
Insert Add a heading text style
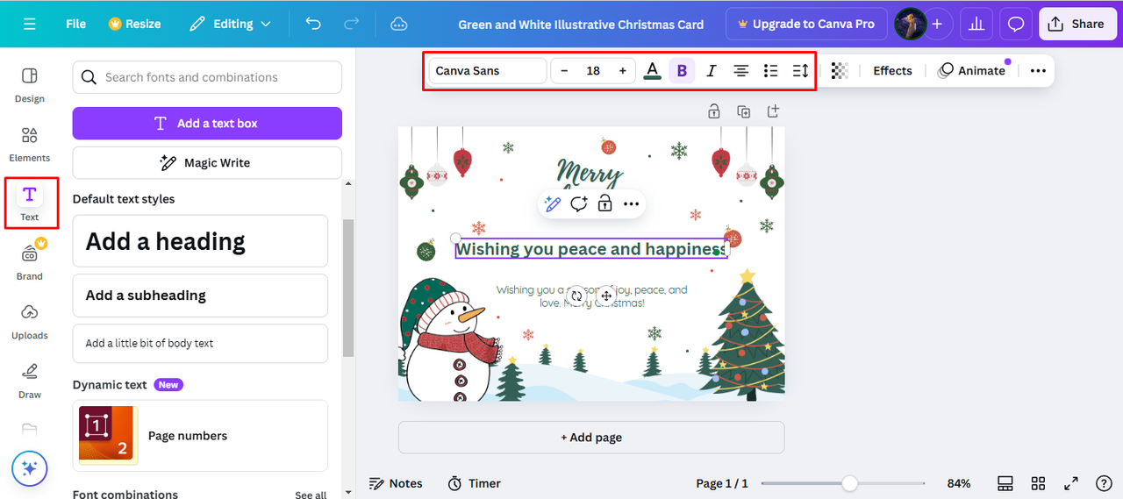(200, 241)
